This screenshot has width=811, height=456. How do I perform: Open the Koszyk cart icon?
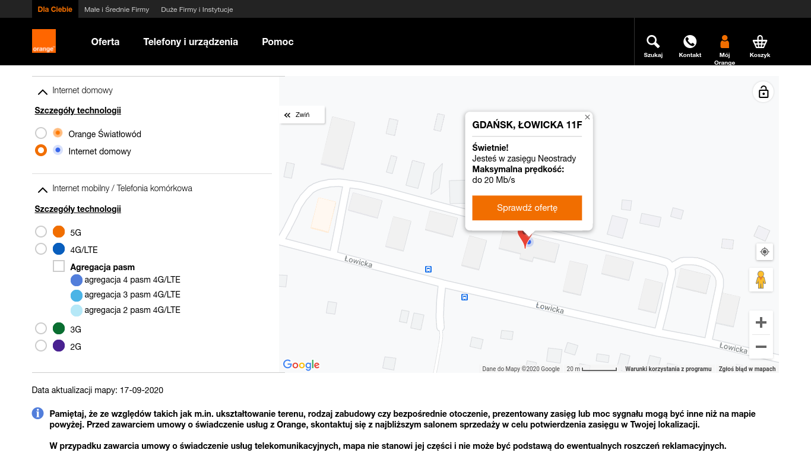point(759,42)
